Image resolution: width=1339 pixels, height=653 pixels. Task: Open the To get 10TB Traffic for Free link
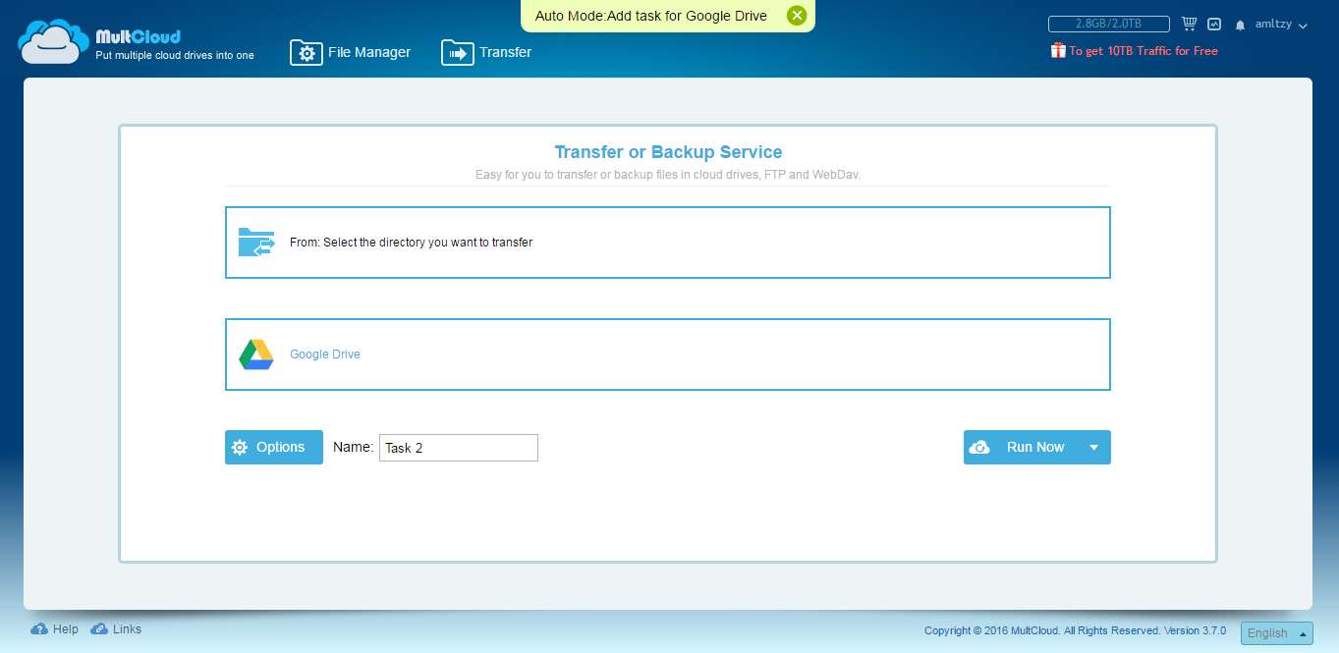click(x=1144, y=51)
